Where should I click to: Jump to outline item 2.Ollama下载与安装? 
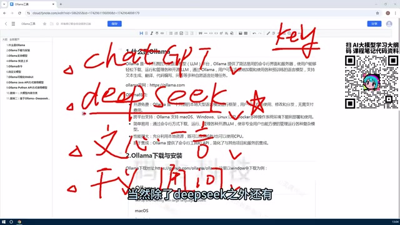18,50
